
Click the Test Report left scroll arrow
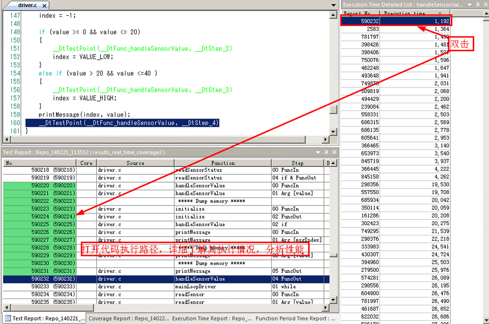[x=6, y=308]
